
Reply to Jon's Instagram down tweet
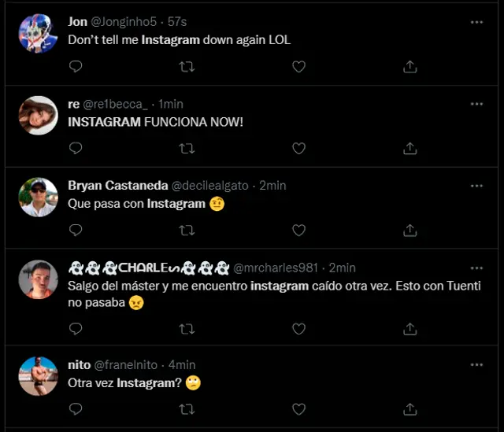coord(76,67)
